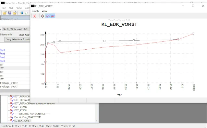The height and width of the screenshot is (128, 207).
Task: Select KL_EDK_VORST in parameter tree
Action: pyautogui.click(x=23, y=121)
